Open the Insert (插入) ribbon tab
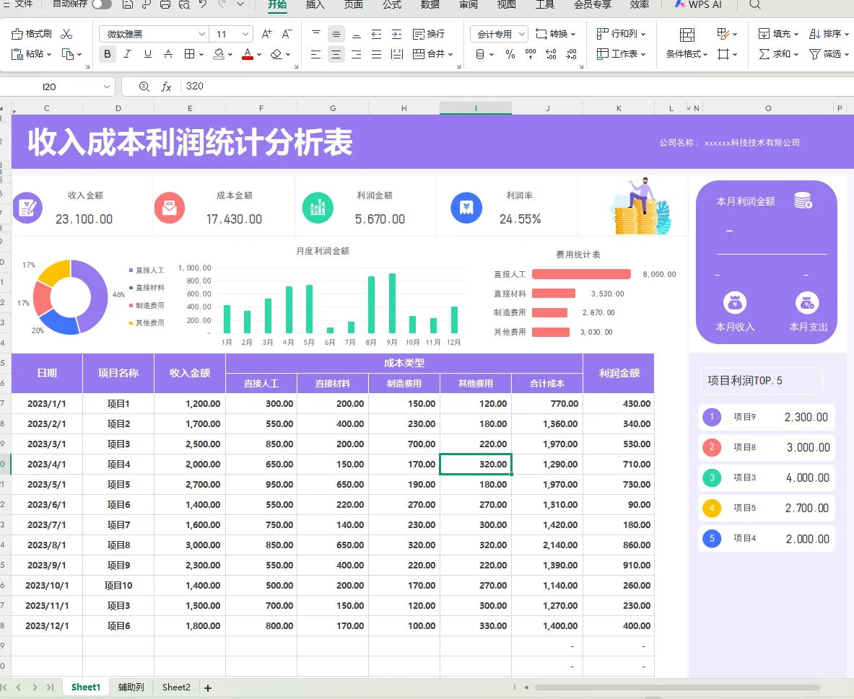Viewport: 854px width, 699px height. click(x=315, y=5)
